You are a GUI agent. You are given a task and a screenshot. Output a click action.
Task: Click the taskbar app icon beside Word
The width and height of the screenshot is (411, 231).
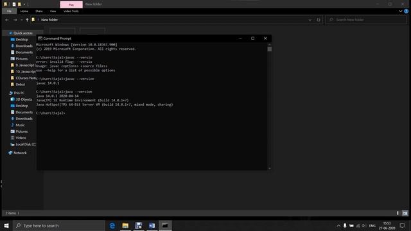click(x=139, y=225)
